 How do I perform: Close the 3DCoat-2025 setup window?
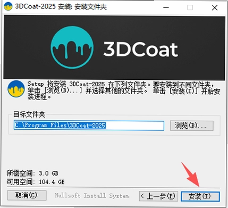pos(215,7)
